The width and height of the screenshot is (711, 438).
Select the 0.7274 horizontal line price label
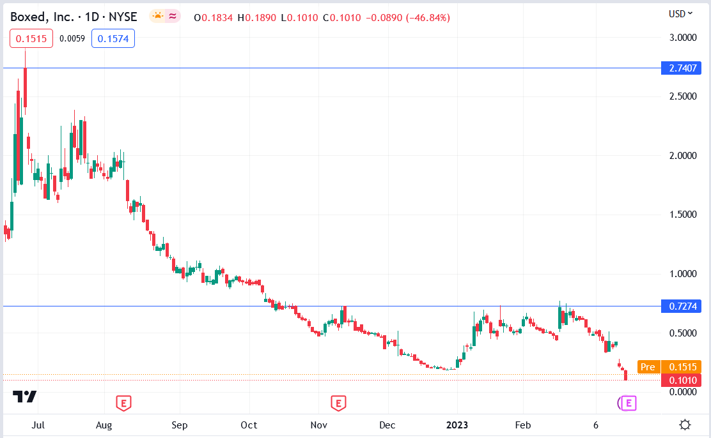point(682,306)
